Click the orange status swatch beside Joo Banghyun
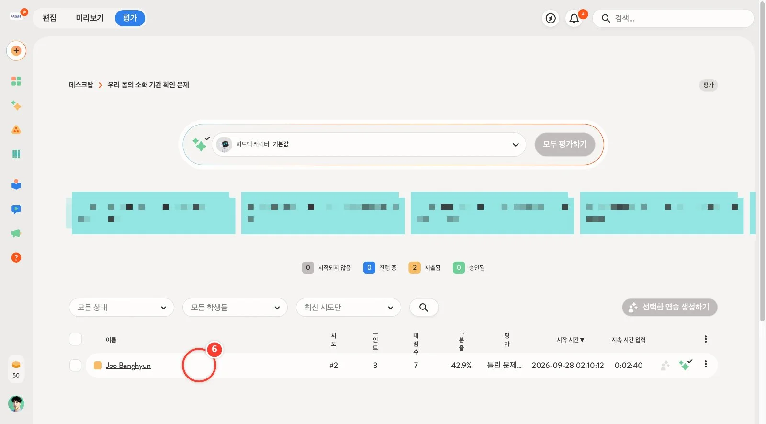The height and width of the screenshot is (424, 766). tap(98, 366)
